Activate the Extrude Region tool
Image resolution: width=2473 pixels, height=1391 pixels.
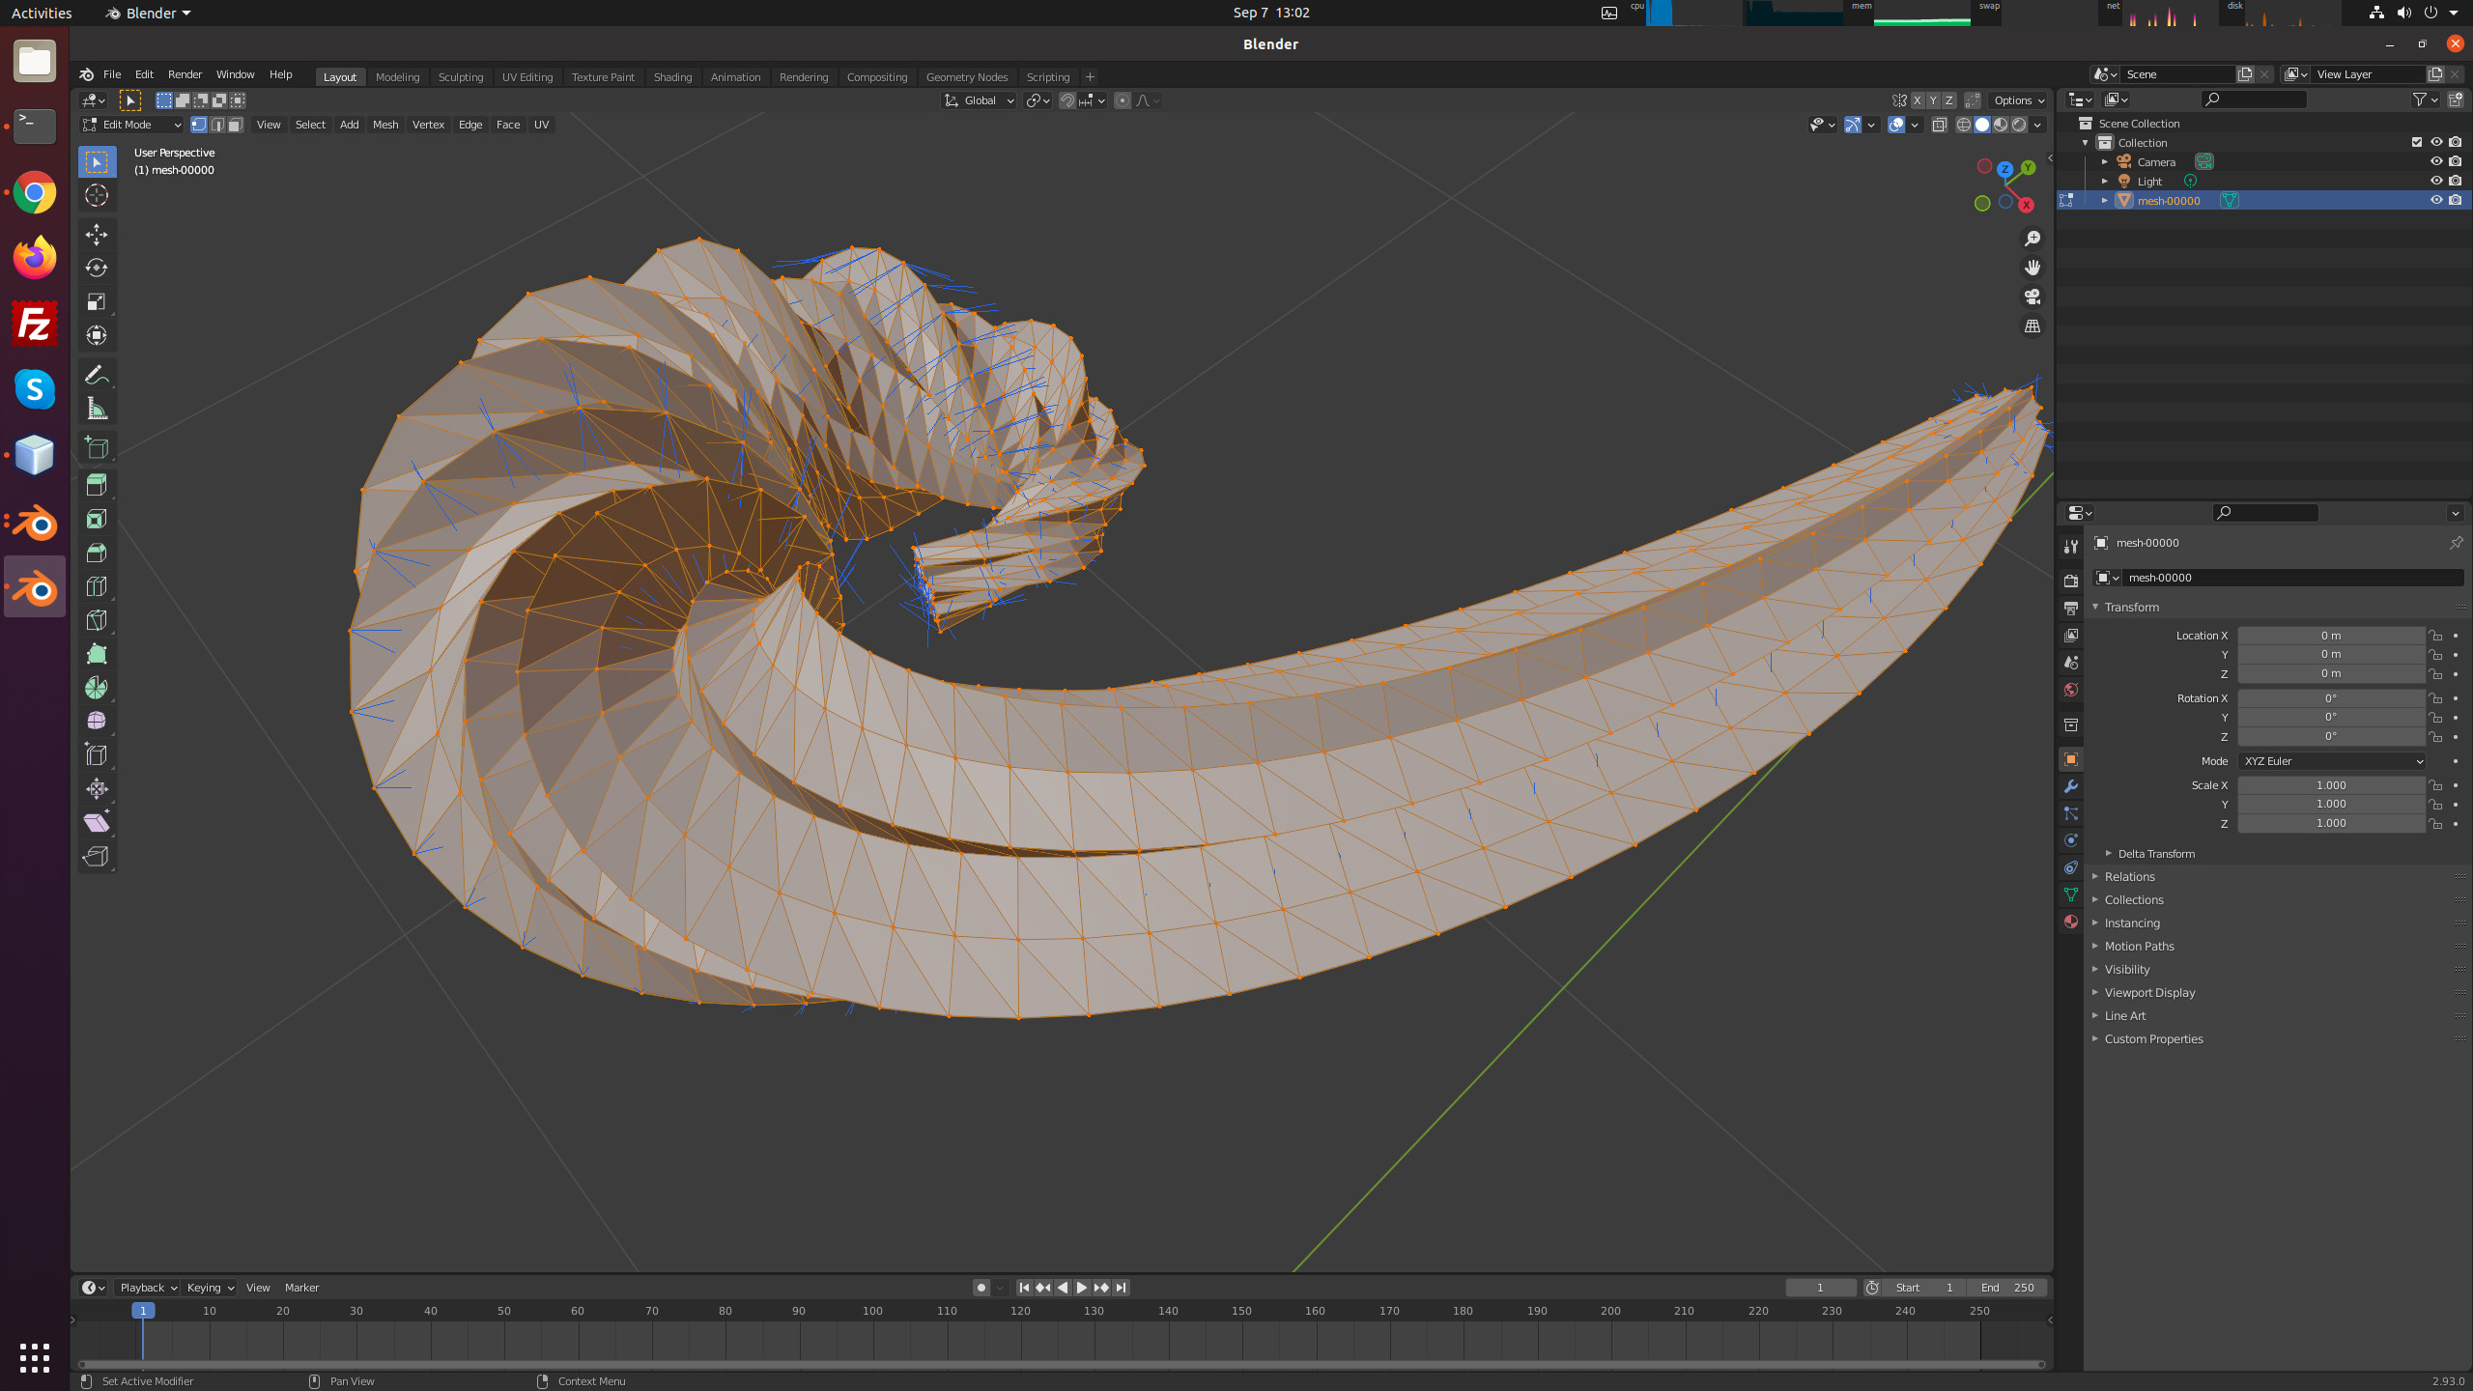(97, 485)
